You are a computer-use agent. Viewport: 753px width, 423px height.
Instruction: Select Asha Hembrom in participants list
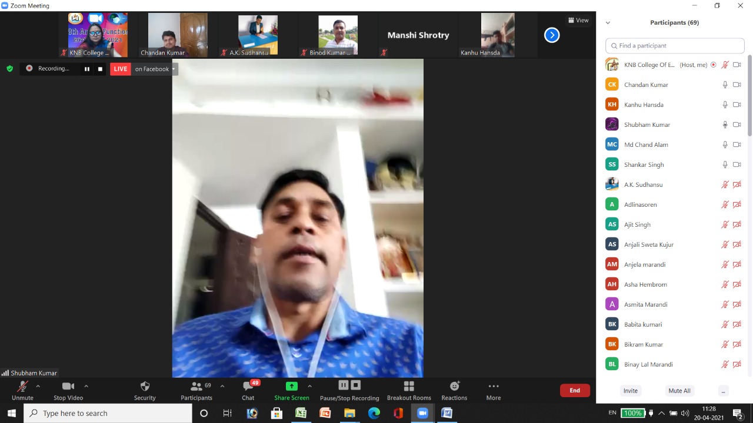click(x=675, y=284)
